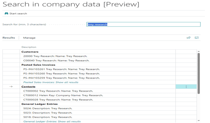Viewport: 210px width, 123px height.
Task: Open customer 20000 Trey Research
Action: tap(55, 56)
